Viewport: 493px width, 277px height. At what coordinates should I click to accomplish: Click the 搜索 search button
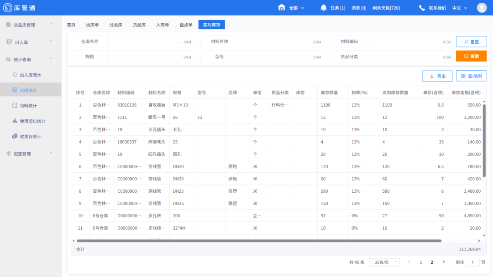click(471, 56)
